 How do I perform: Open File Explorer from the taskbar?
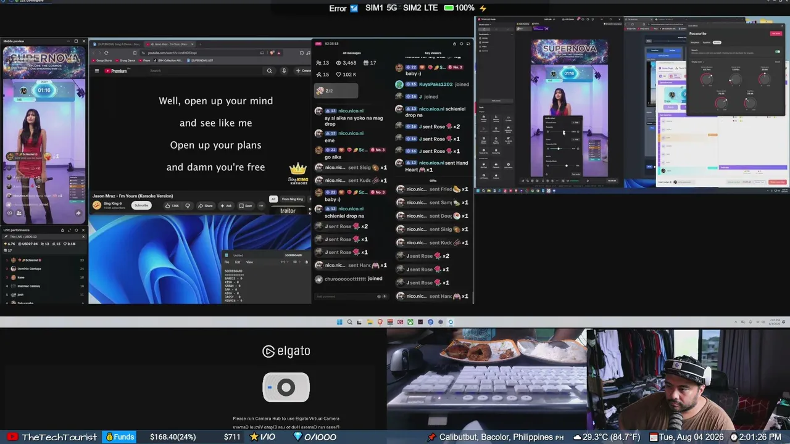(370, 322)
